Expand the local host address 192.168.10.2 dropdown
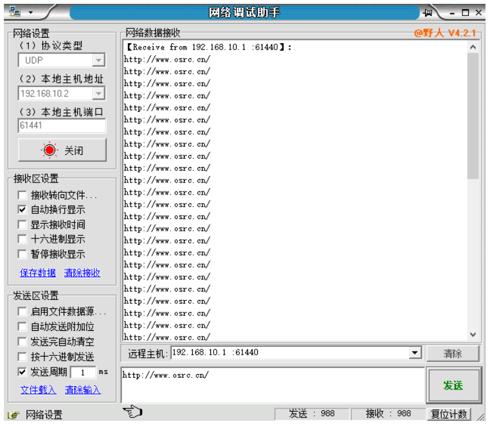490x424 pixels. (98, 93)
